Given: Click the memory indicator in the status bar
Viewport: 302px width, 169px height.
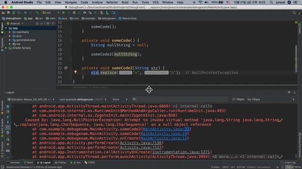Looking at the screenshot, I should click(x=293, y=167).
